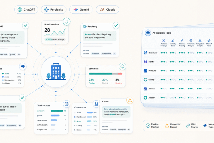
Task: Click the 35% vs last 30 days badge
Action: (x=55, y=39)
